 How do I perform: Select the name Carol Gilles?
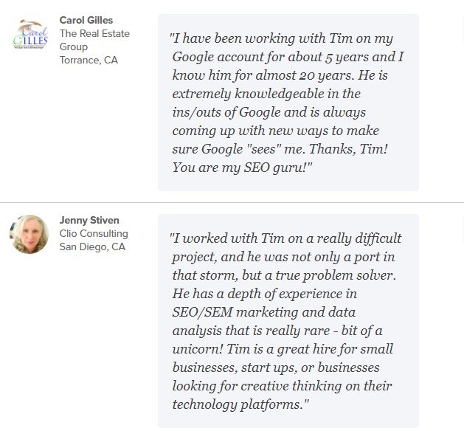click(x=86, y=20)
